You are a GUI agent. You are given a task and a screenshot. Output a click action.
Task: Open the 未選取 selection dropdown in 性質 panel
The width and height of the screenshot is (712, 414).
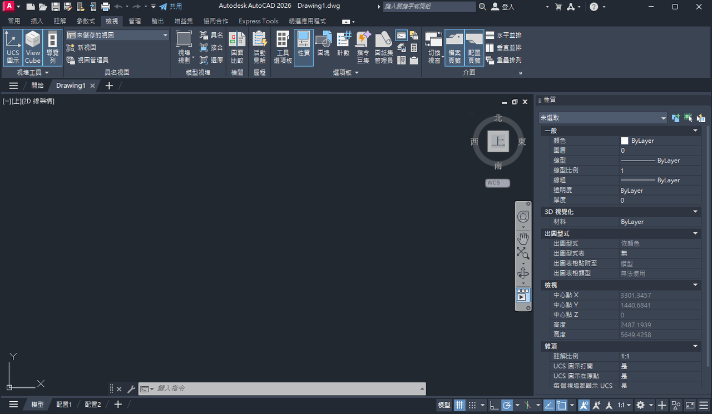[603, 118]
